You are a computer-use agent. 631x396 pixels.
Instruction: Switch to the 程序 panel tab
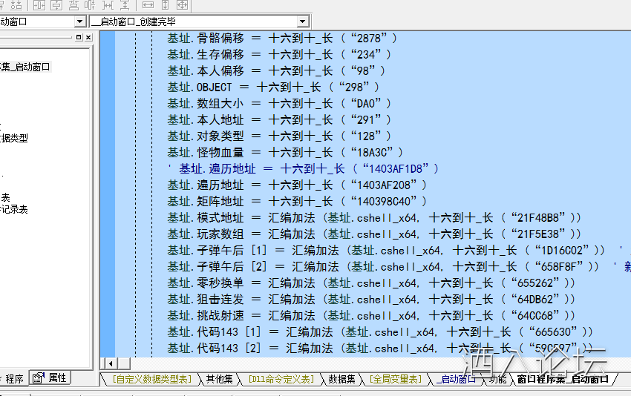[x=13, y=378]
